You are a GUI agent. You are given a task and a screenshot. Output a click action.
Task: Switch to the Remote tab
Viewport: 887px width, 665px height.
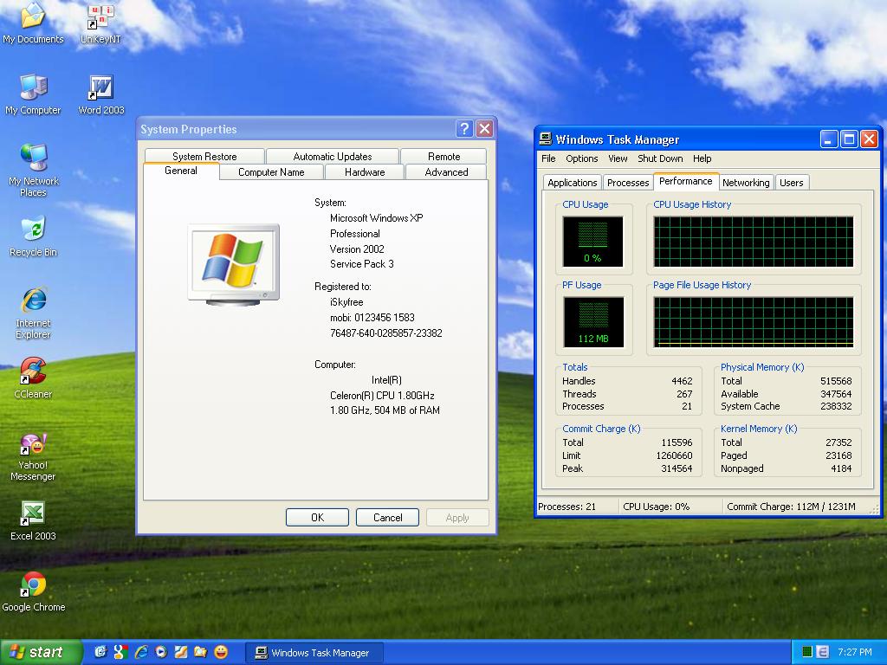[x=444, y=156]
